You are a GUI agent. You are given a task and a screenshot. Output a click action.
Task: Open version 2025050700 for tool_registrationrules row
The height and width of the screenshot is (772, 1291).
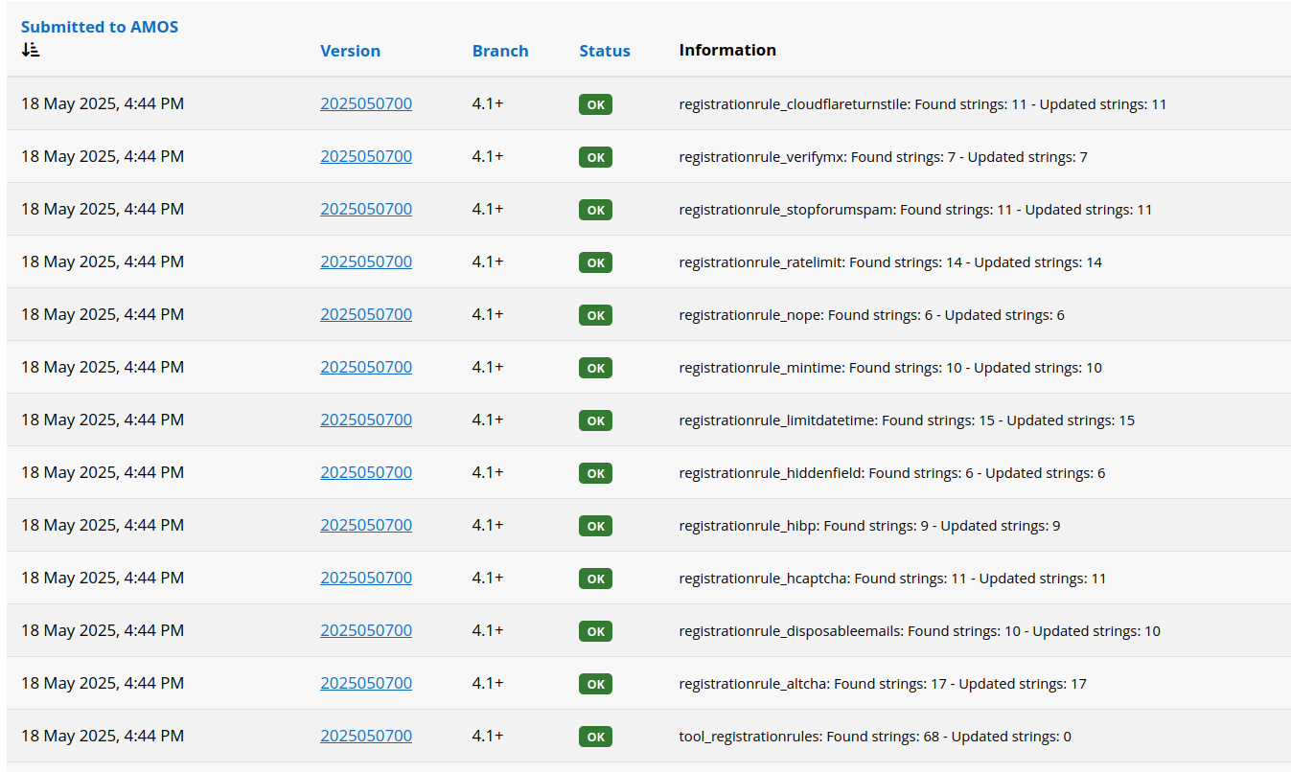pos(366,736)
